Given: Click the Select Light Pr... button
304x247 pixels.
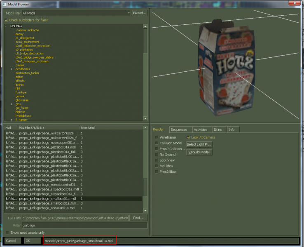Looking at the screenshot, I should [199, 144].
